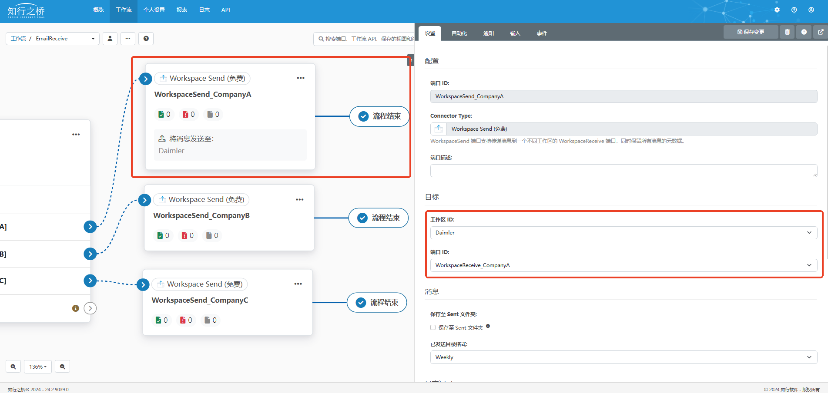
Task: Click the zoom out magnifier icon
Action: coord(63,367)
